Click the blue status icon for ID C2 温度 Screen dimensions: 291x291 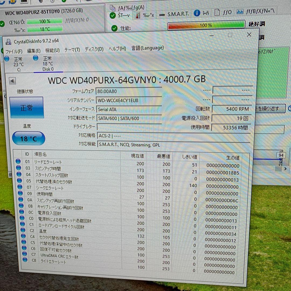click(x=23, y=230)
